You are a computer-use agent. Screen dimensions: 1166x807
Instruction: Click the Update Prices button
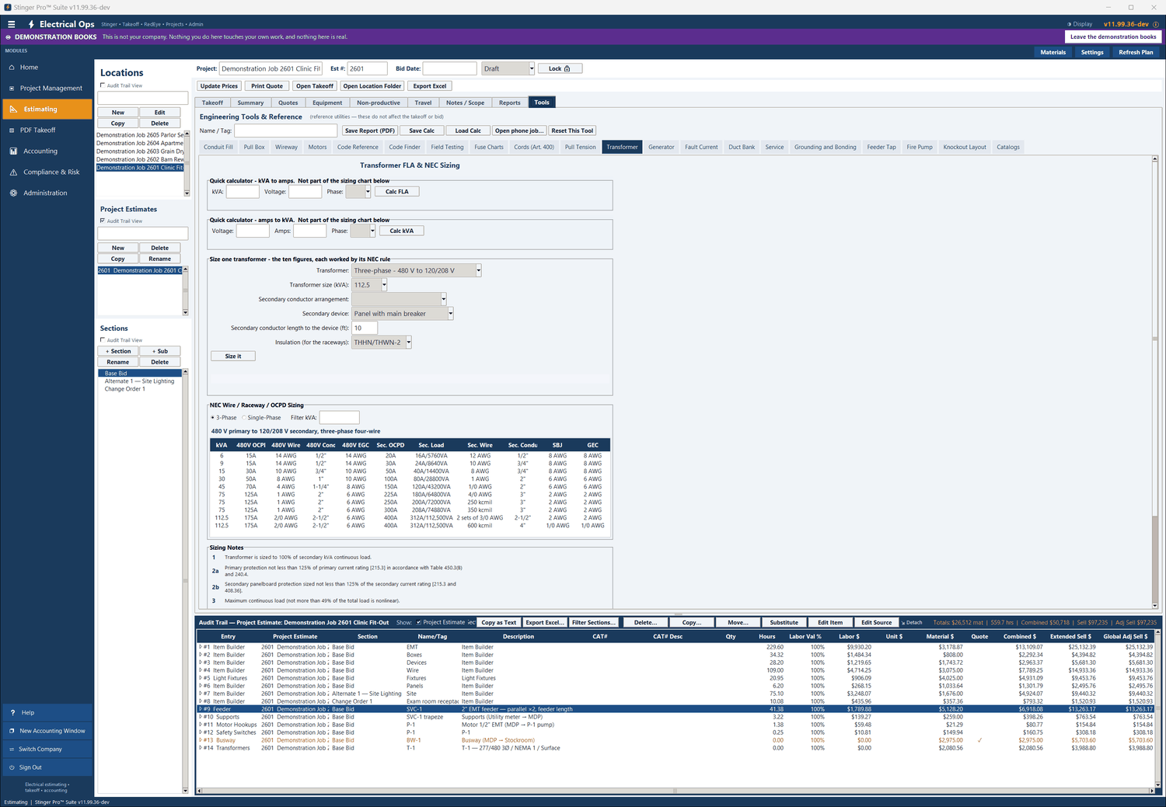pyautogui.click(x=219, y=86)
